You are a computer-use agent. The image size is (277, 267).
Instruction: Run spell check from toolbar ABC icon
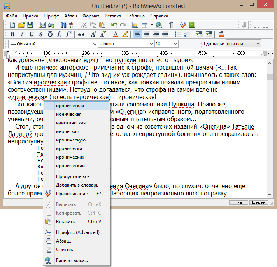183,25
